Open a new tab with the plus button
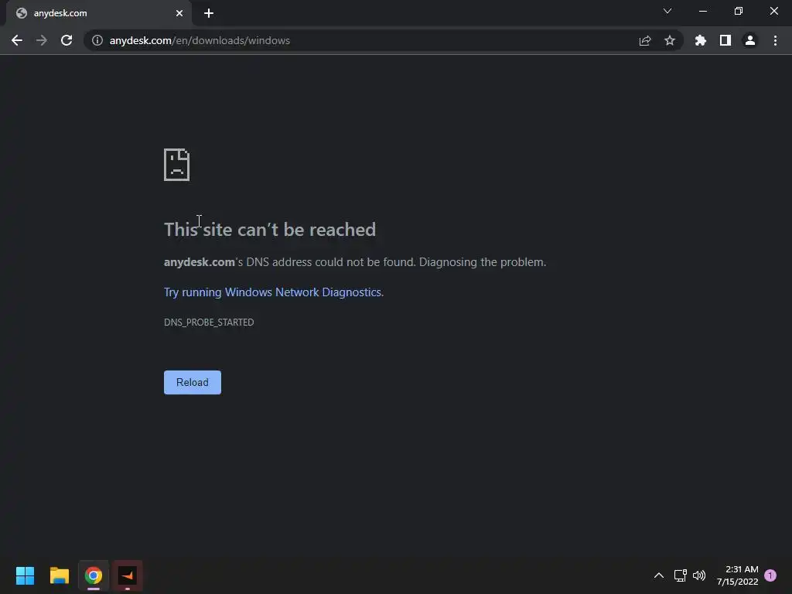792x594 pixels. pyautogui.click(x=209, y=13)
